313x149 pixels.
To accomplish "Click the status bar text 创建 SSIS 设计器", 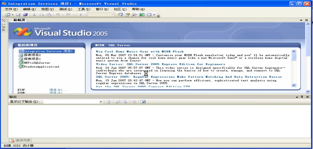I will pos(19,146).
